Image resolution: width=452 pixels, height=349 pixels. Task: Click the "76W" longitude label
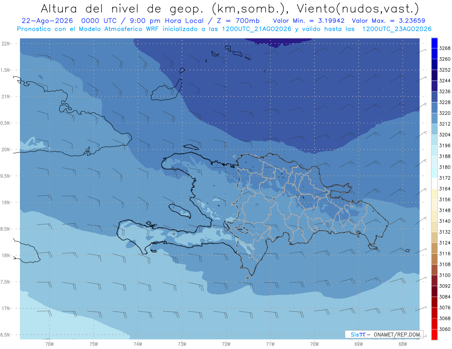tap(49, 344)
